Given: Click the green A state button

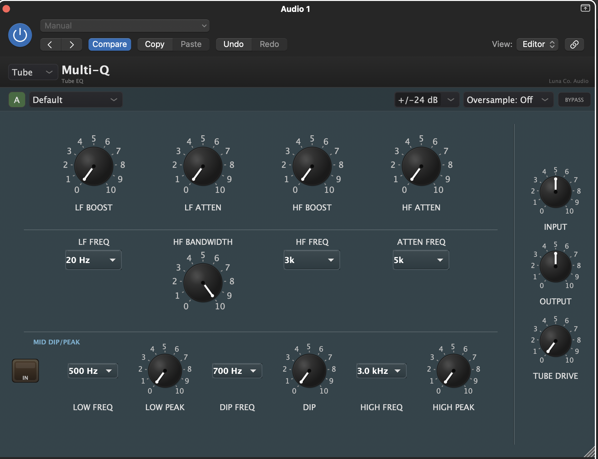Looking at the screenshot, I should coord(17,100).
